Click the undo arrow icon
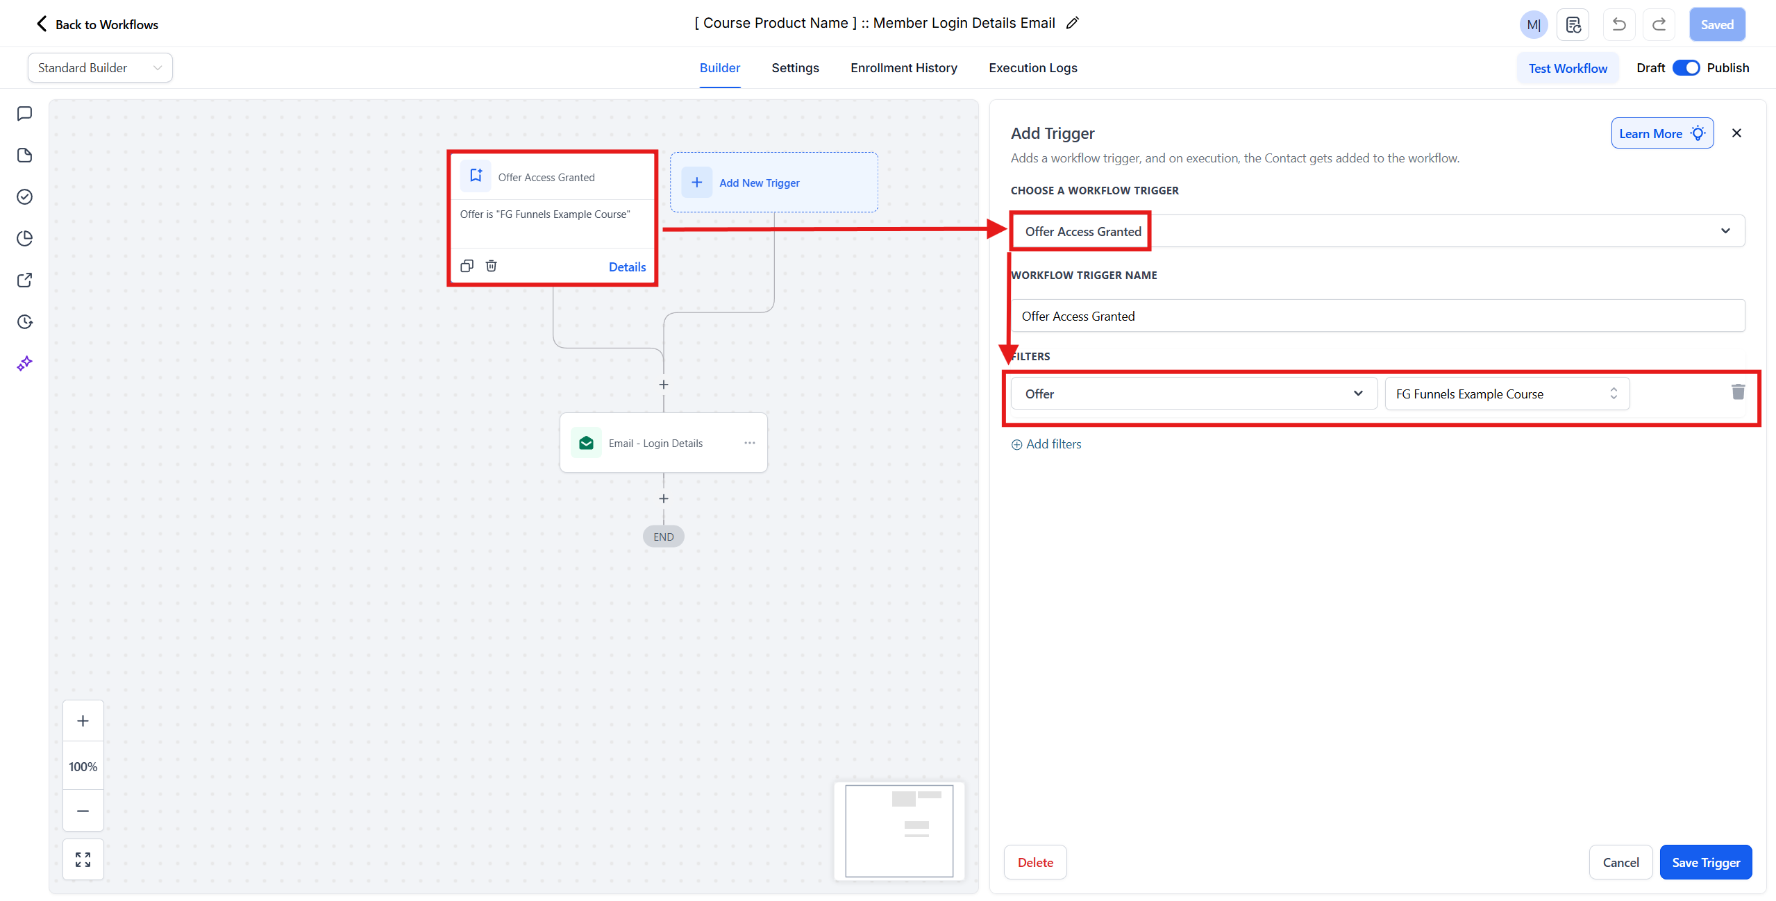This screenshot has width=1776, height=901. 1618,25
